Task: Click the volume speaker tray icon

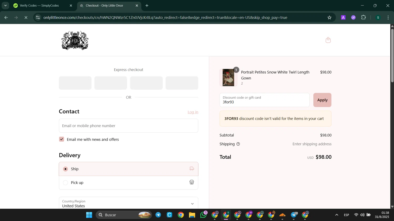Action: coord(362,215)
